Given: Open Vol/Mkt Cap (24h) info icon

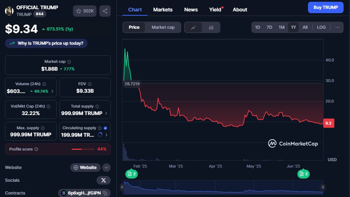Looking at the screenshot, I should (x=48, y=106).
